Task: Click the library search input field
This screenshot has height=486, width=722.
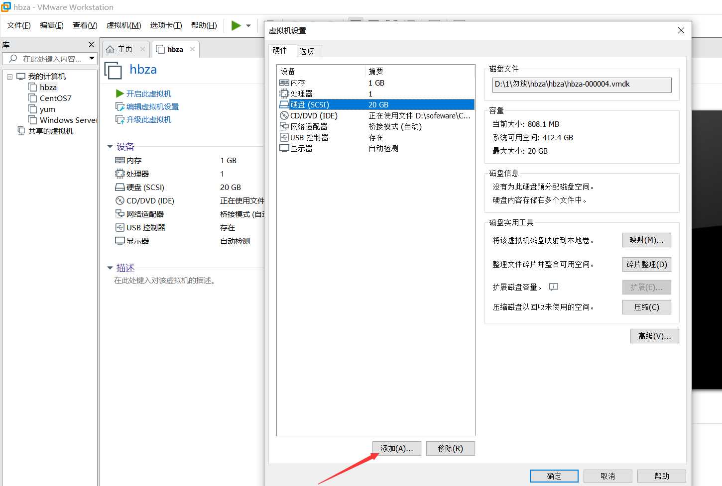Action: click(x=50, y=59)
